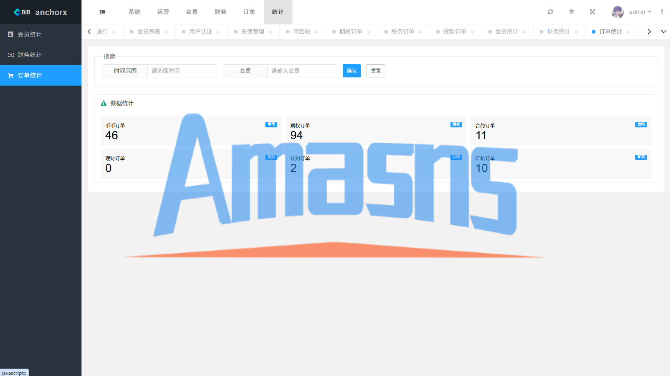Click the trash icon to clear the cache

(571, 12)
